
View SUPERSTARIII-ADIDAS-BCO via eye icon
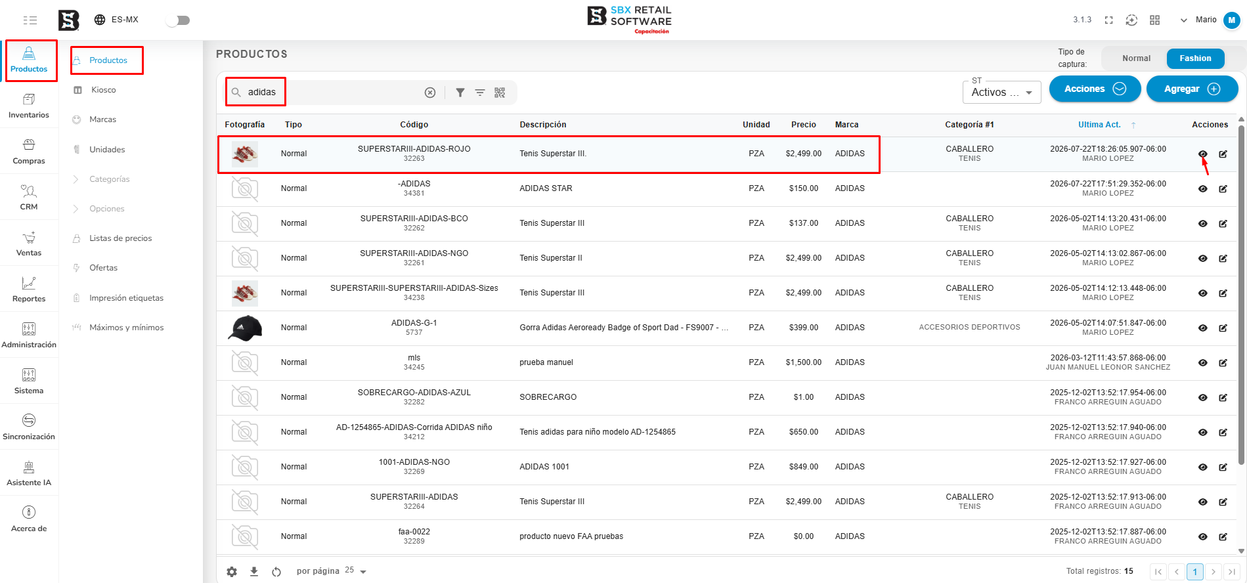pyautogui.click(x=1202, y=224)
